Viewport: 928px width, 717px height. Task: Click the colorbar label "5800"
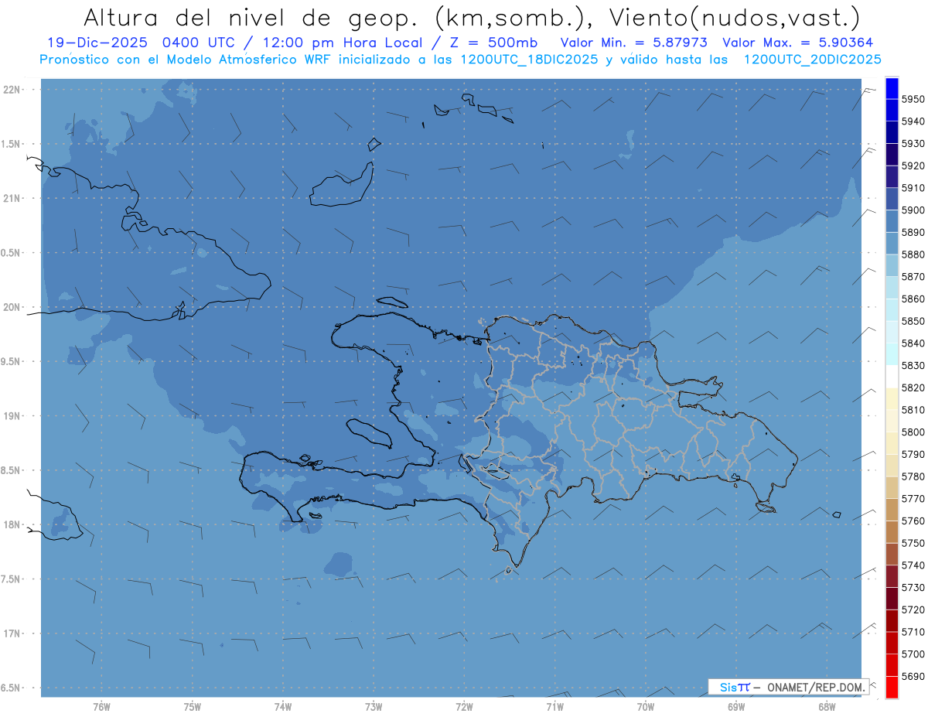(913, 432)
